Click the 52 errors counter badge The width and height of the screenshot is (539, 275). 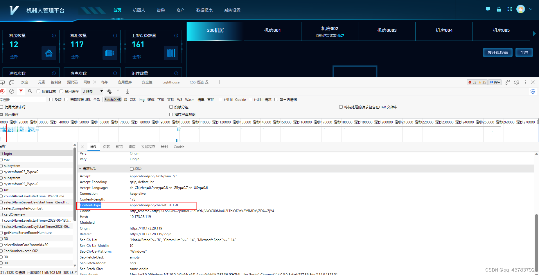pos(472,82)
